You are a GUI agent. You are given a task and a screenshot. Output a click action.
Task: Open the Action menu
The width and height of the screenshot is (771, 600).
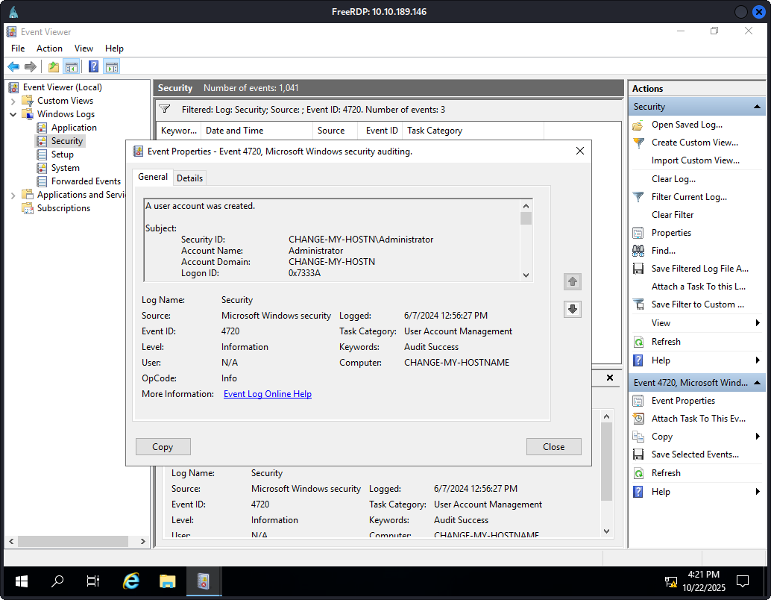click(50, 49)
